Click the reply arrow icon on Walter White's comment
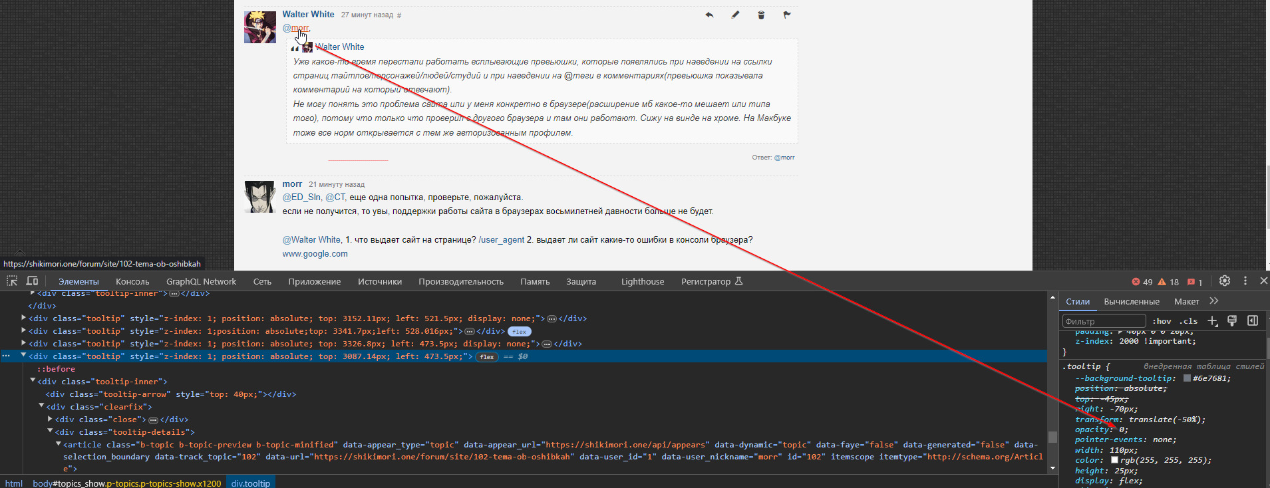The width and height of the screenshot is (1270, 488). [x=709, y=15]
